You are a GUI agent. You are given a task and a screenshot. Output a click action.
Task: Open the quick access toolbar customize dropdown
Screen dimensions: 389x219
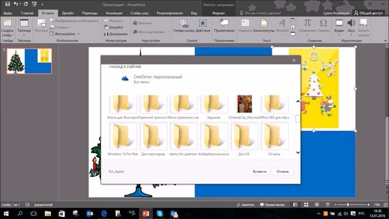pos(42,4)
